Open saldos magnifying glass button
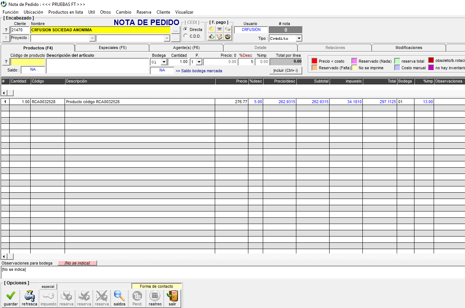The height and width of the screenshot is (308, 465). (x=119, y=298)
